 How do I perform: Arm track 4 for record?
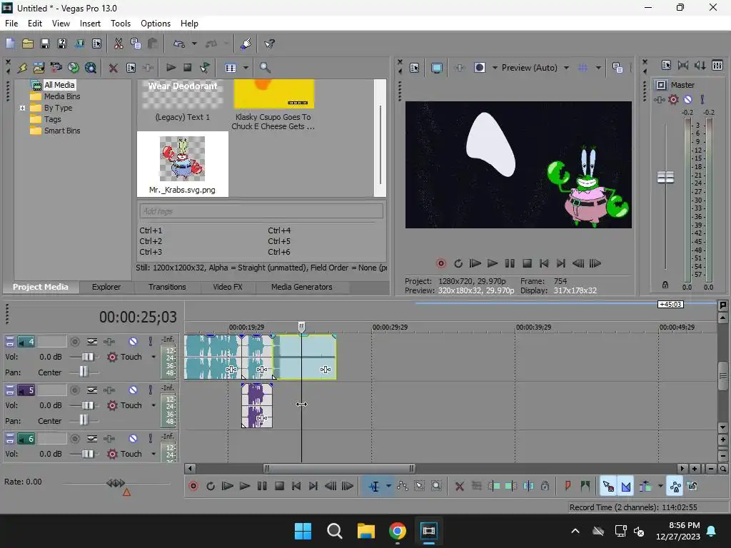[x=74, y=342]
